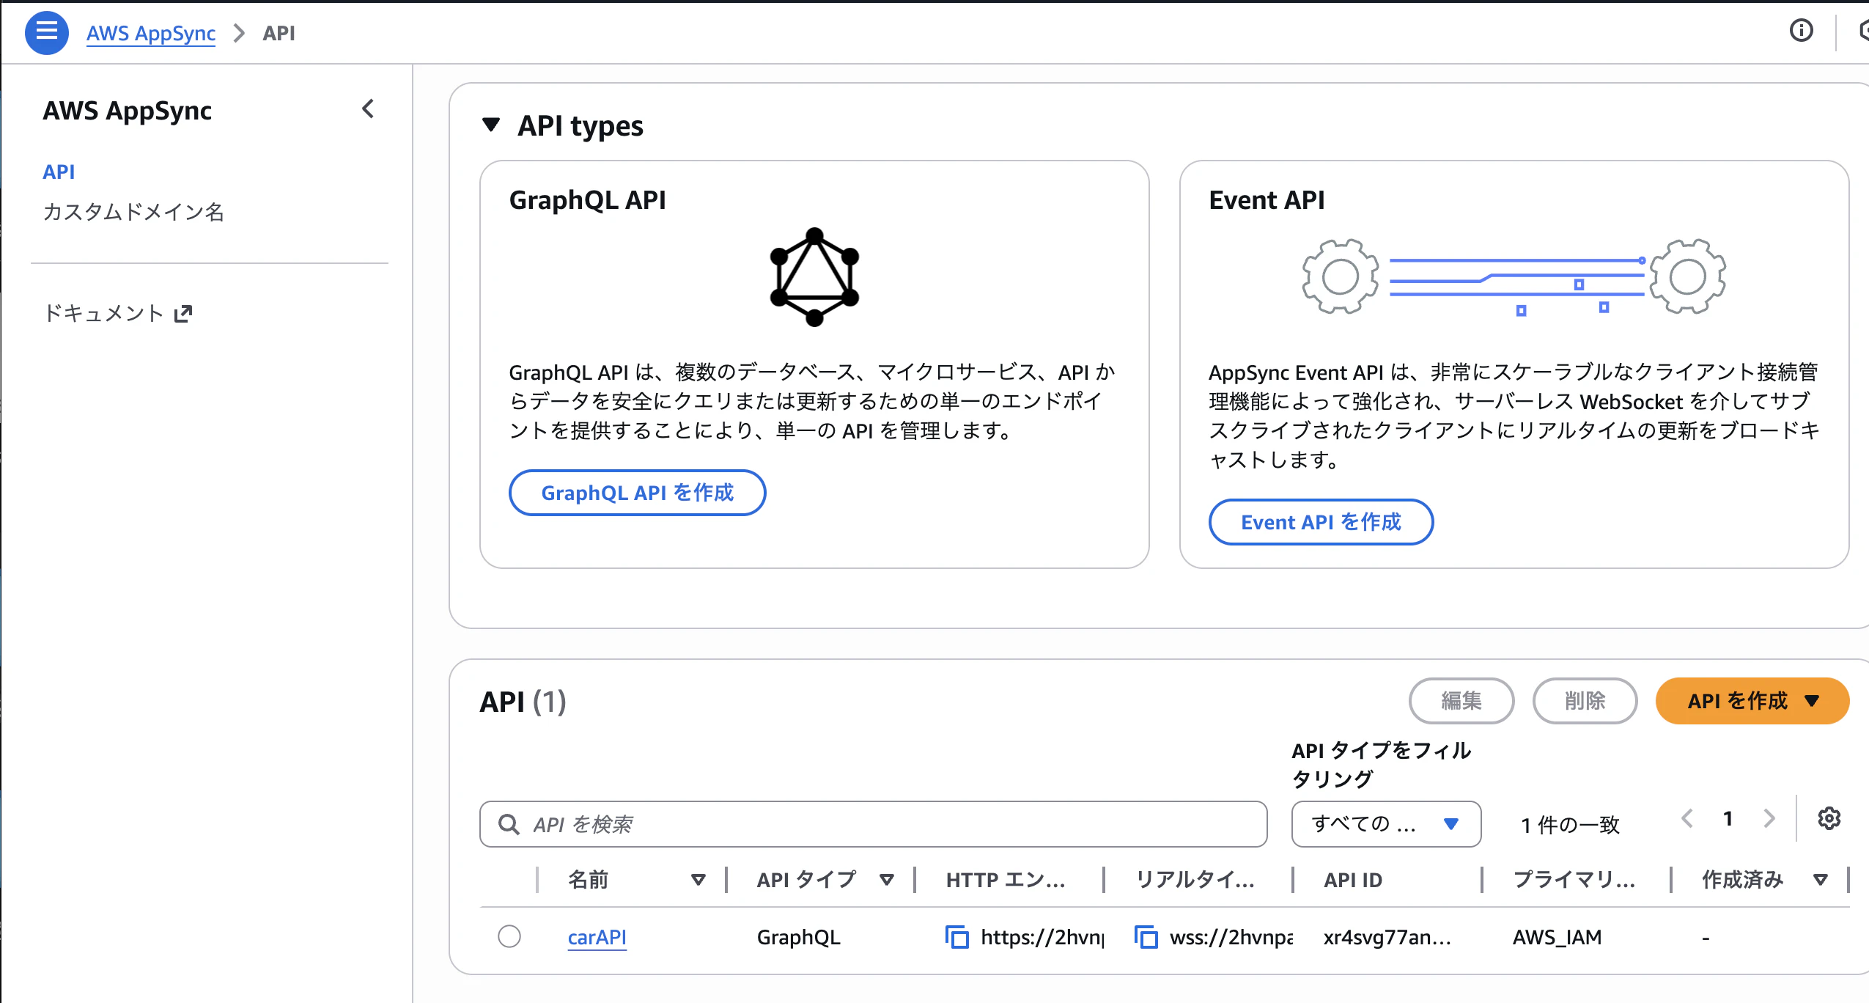Copy the HTTP endpoint URL for carAPI
The image size is (1869, 1003).
(956, 937)
